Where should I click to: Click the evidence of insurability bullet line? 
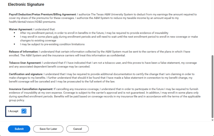pyautogui.click(x=94, y=33)
